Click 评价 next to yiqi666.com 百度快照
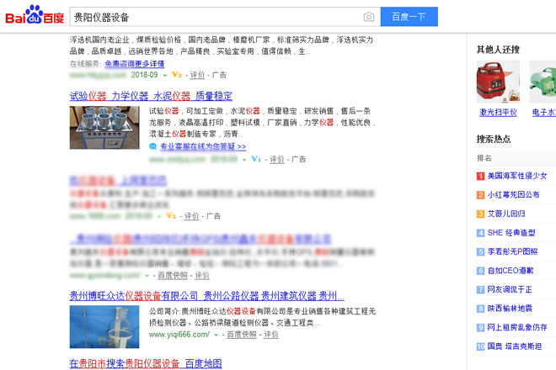 271,334
